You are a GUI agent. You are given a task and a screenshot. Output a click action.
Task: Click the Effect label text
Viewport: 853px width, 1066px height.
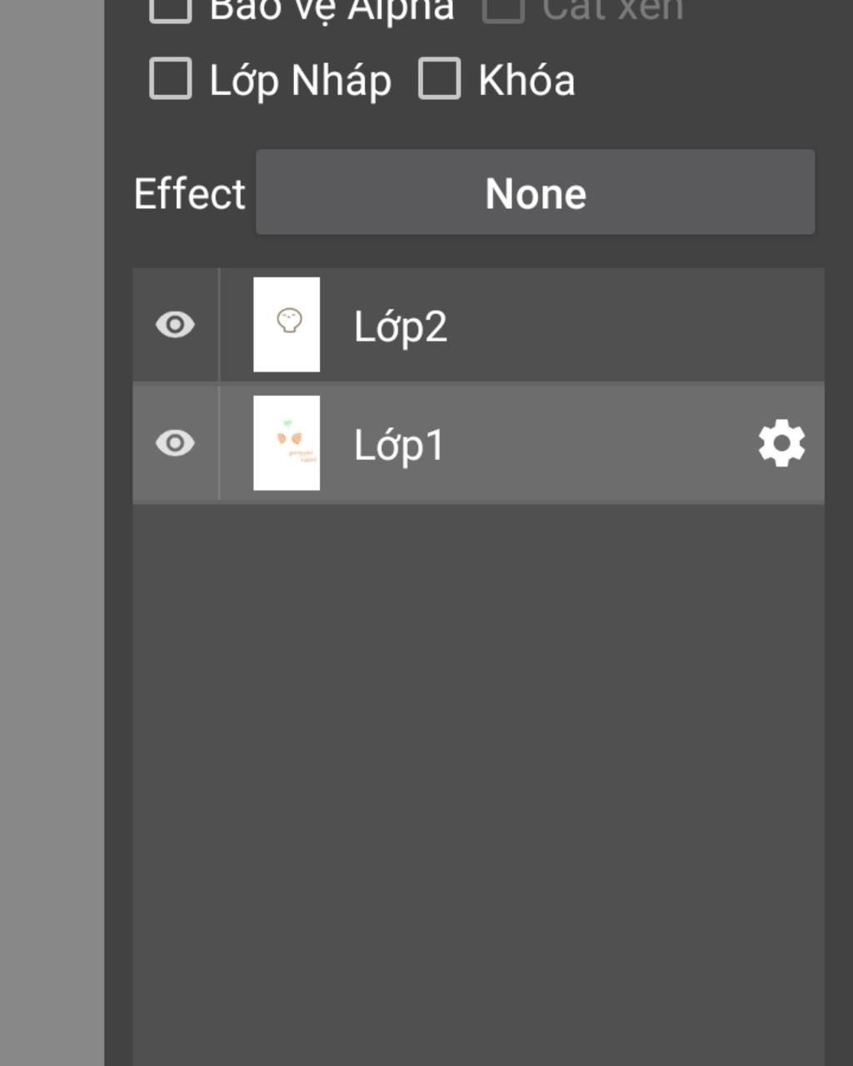click(190, 194)
